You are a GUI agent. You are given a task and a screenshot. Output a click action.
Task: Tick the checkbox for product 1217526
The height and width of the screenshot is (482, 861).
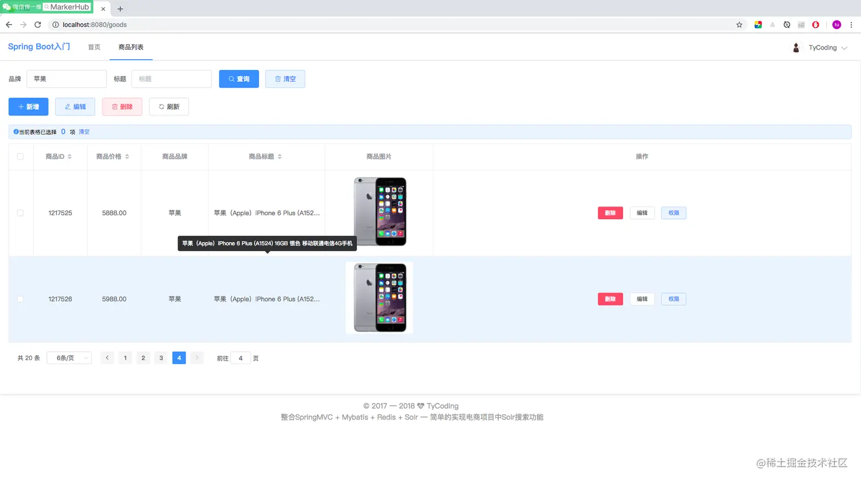point(20,299)
